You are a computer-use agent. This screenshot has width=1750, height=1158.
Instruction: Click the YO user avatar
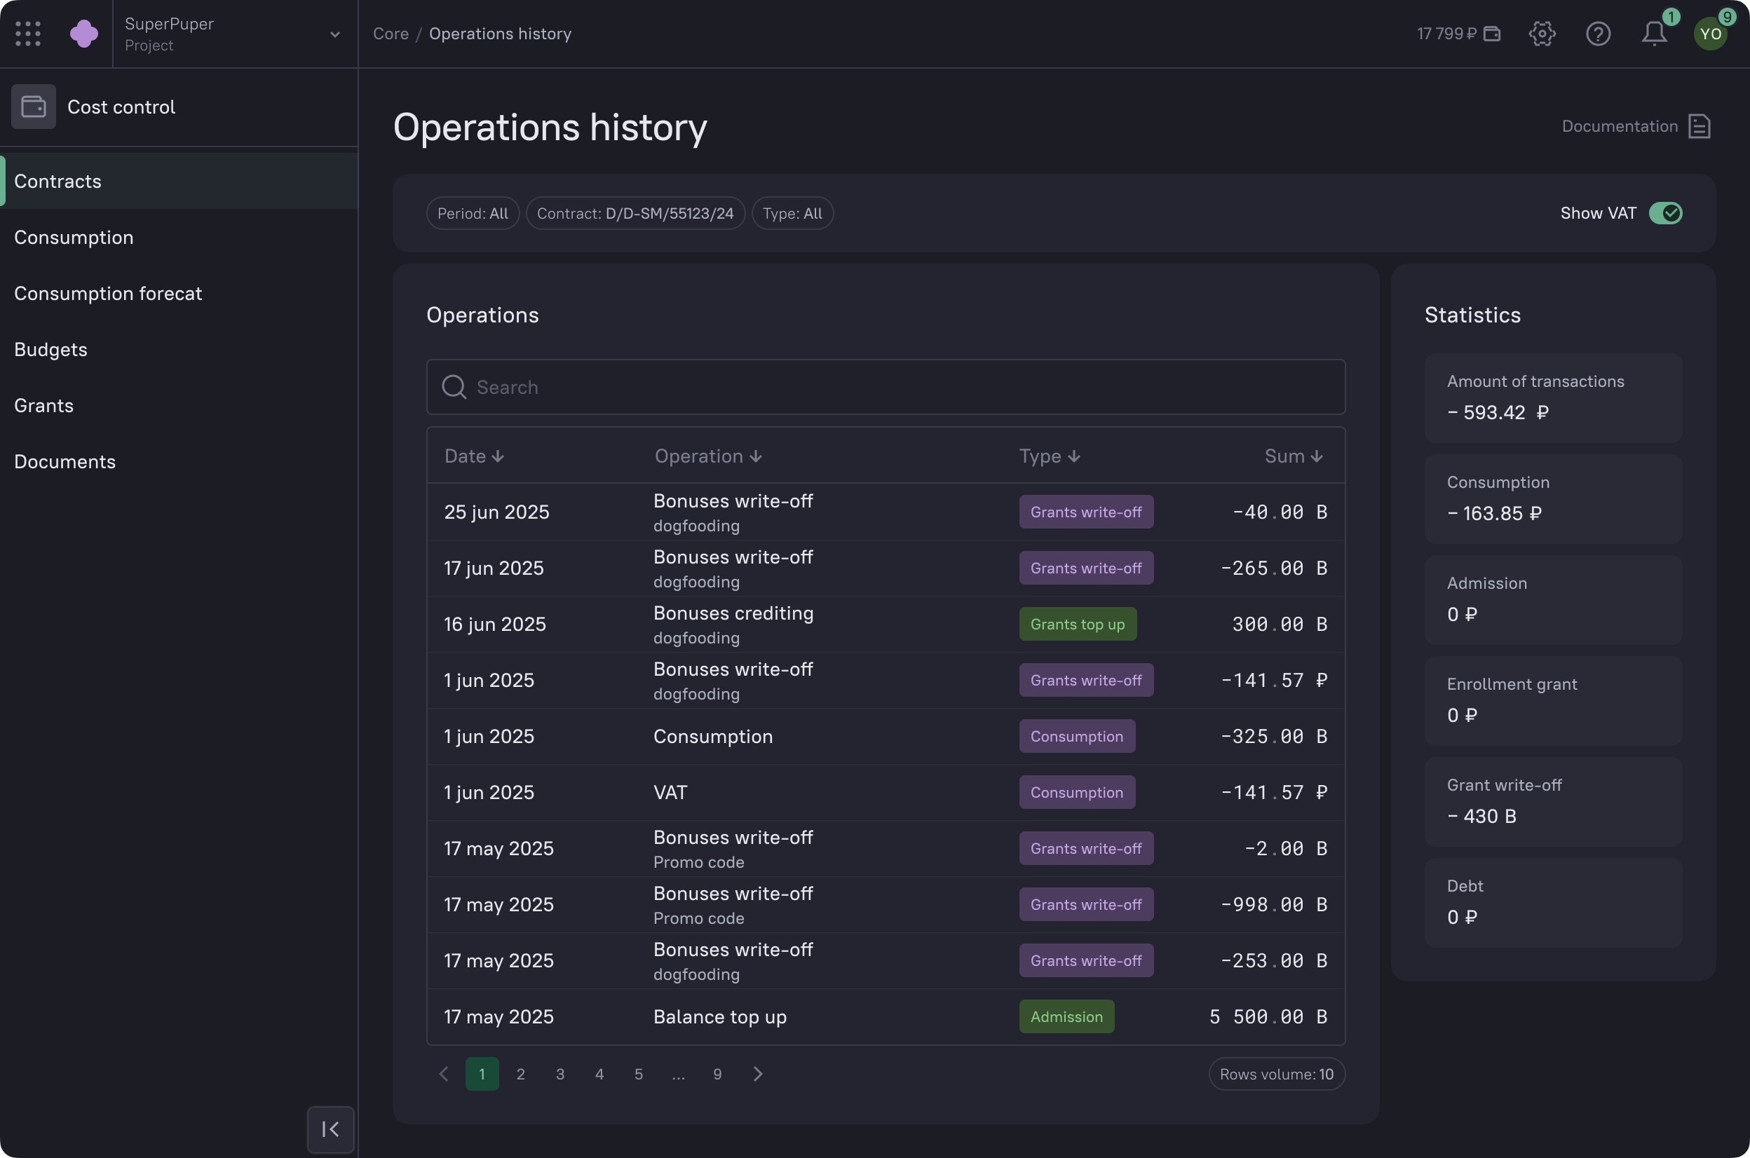coord(1710,34)
